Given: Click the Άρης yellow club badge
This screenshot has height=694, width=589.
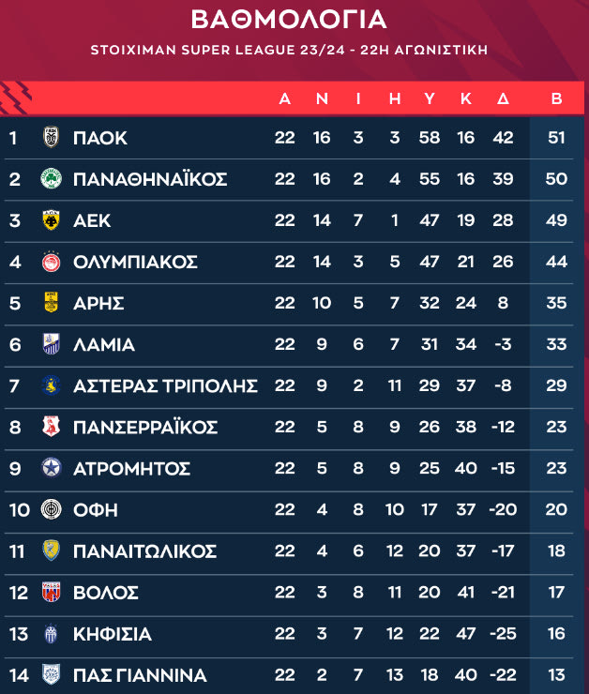Looking at the screenshot, I should [52, 303].
